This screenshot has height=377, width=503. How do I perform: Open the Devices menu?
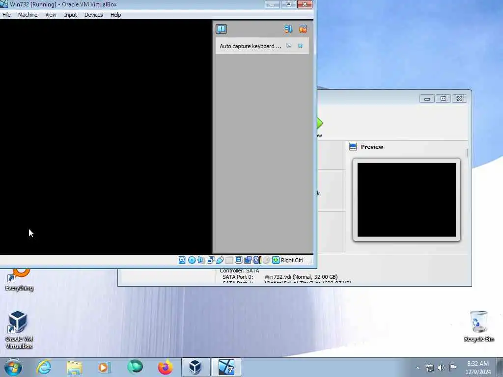pos(94,15)
